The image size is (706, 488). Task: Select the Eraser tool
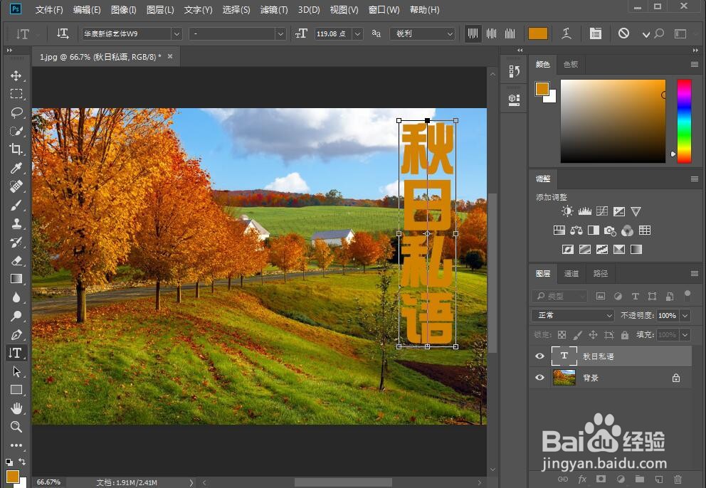(x=16, y=260)
